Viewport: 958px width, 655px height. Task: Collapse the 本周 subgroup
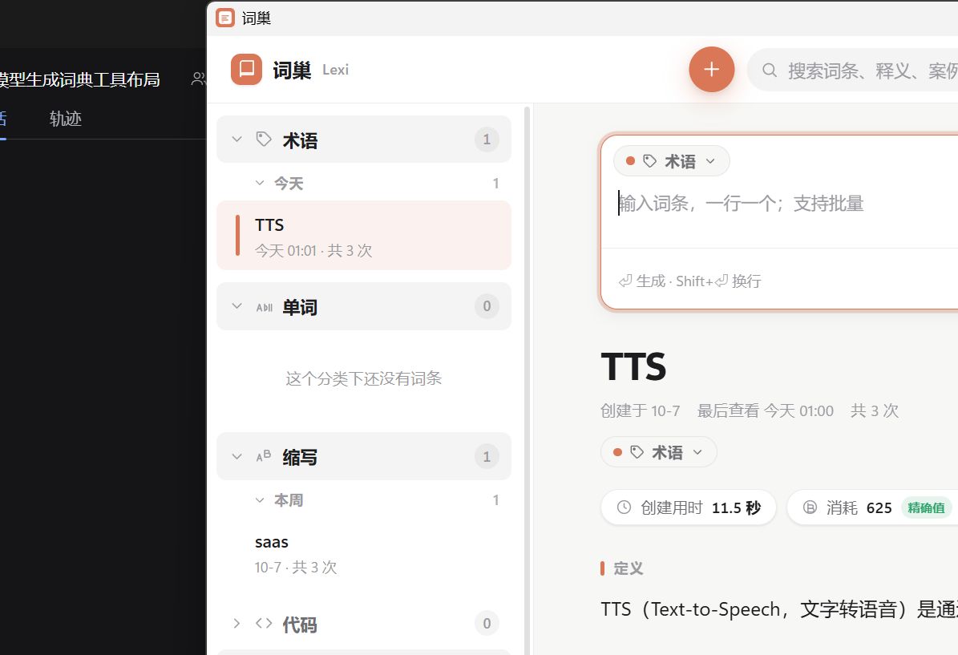(x=260, y=499)
